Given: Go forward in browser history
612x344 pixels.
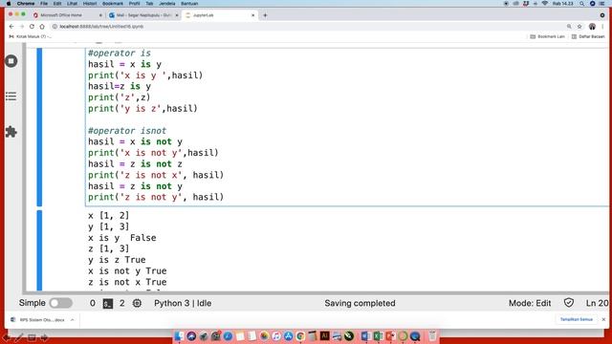Looking at the screenshot, I should coord(21,26).
